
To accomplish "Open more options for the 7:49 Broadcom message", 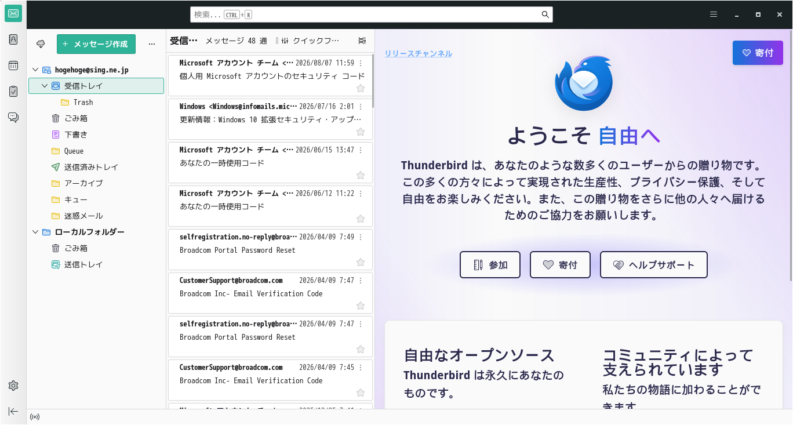I will (361, 237).
